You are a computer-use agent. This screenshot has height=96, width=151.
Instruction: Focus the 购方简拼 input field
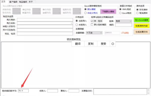pos(45,20)
